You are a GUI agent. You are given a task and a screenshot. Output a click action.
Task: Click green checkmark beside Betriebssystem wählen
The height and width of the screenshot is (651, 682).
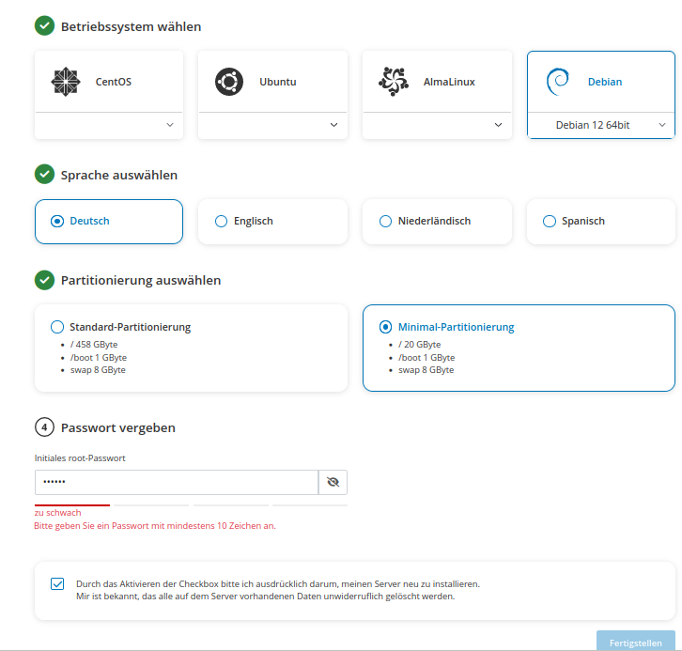(x=44, y=26)
